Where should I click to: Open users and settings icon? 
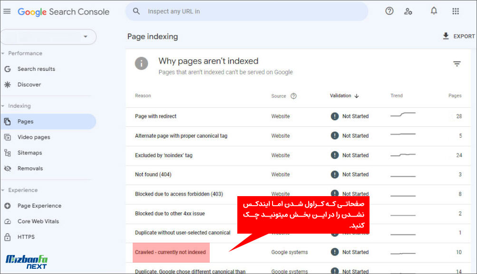pos(408,11)
